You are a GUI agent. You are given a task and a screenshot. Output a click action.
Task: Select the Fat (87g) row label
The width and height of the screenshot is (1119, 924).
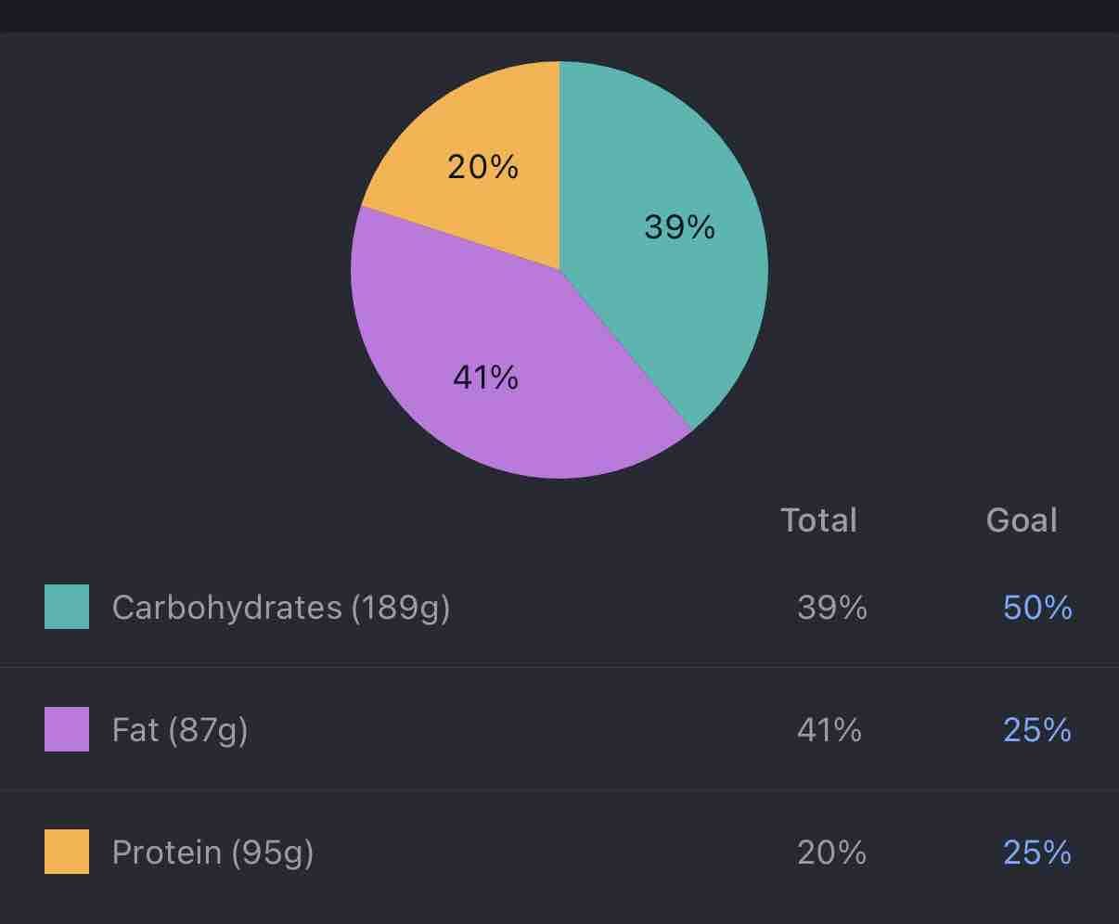(x=179, y=730)
